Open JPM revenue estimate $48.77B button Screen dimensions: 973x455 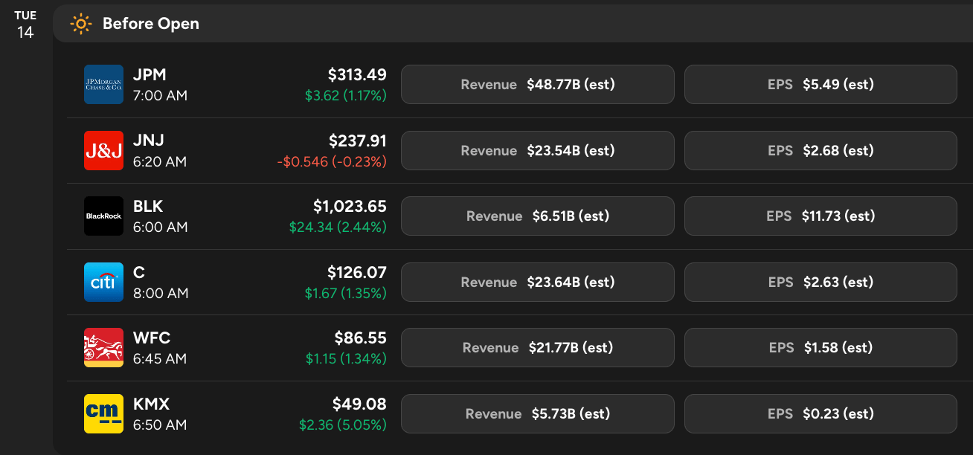(x=538, y=84)
